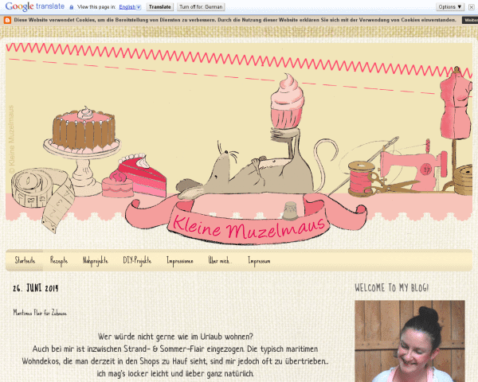Go to the Rezepte tab
This screenshot has height=382, width=478.
click(x=59, y=260)
